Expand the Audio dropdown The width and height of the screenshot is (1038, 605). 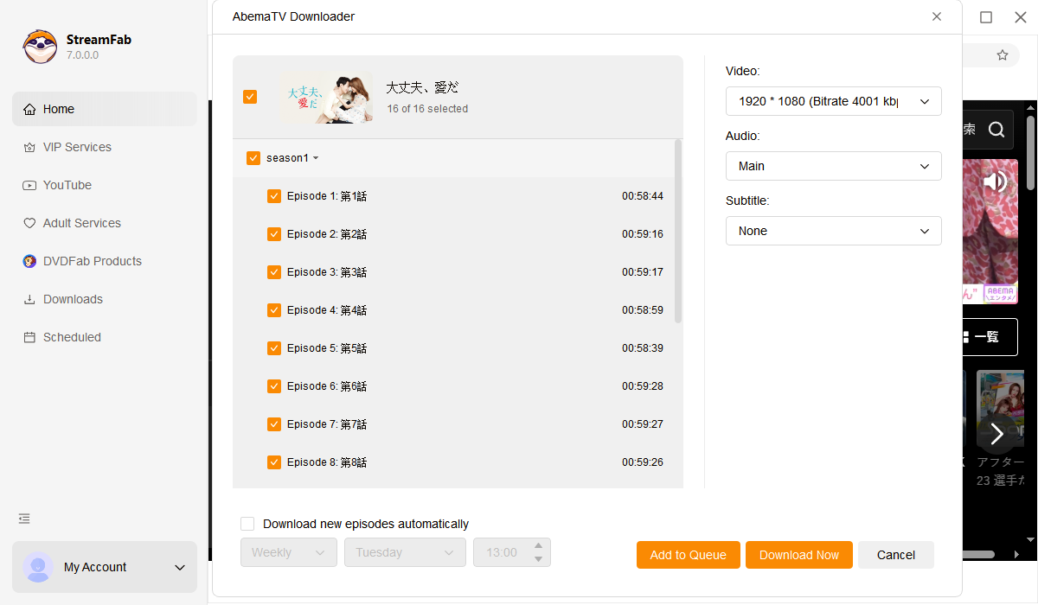tap(833, 166)
